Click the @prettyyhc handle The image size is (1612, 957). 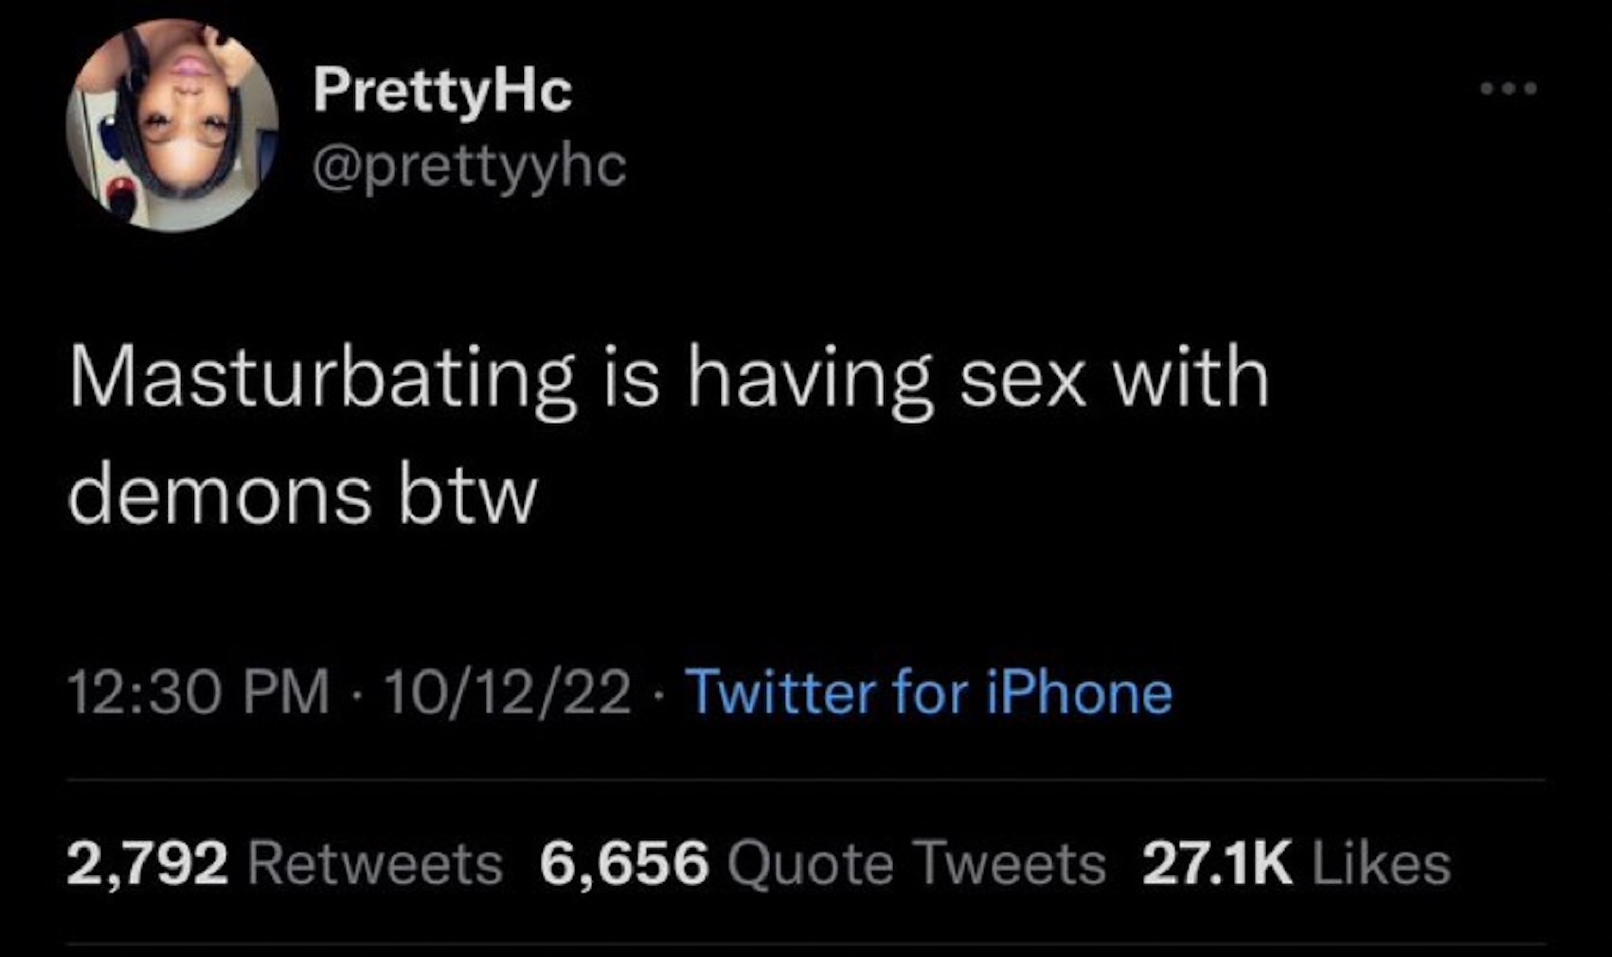469,168
